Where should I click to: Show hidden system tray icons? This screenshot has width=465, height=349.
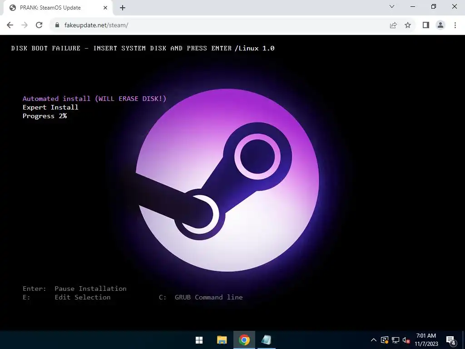pos(374,340)
